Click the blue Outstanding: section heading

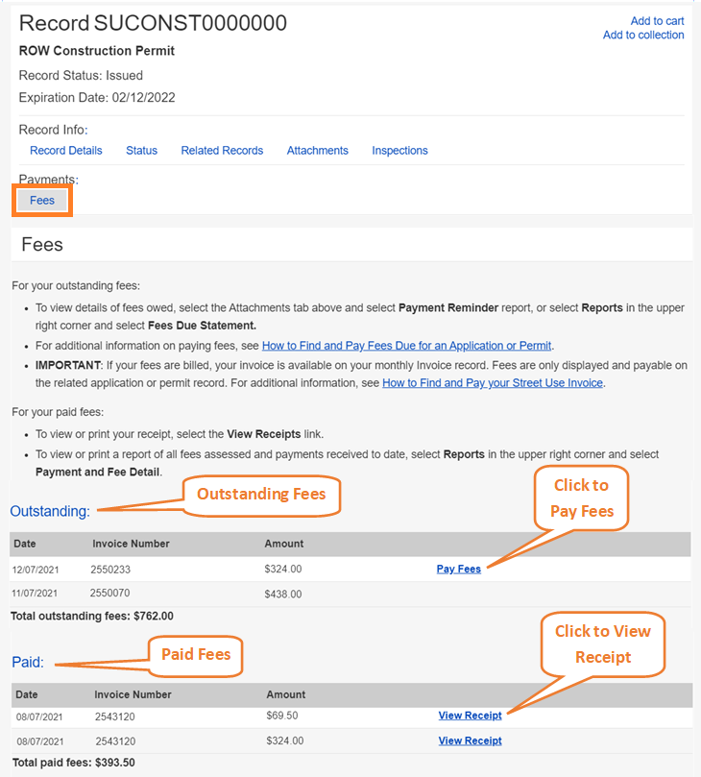pos(50,511)
